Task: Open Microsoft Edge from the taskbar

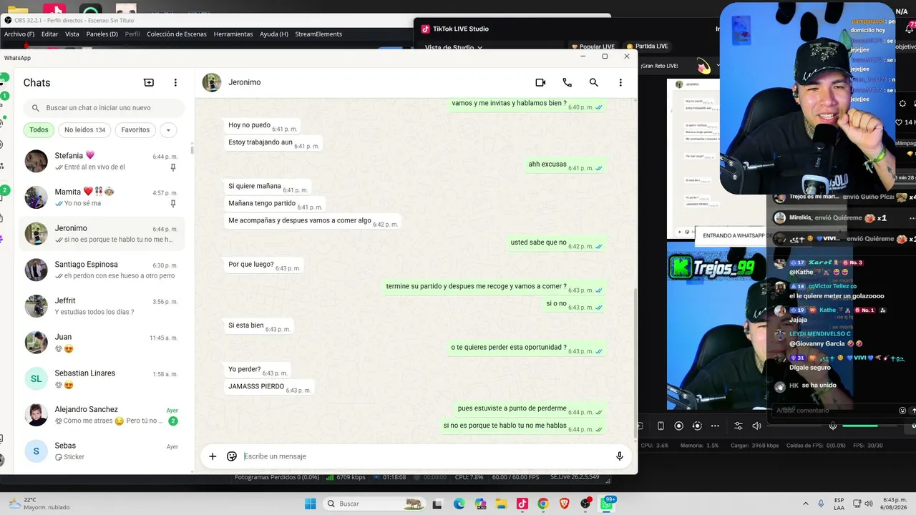Action: (459, 504)
